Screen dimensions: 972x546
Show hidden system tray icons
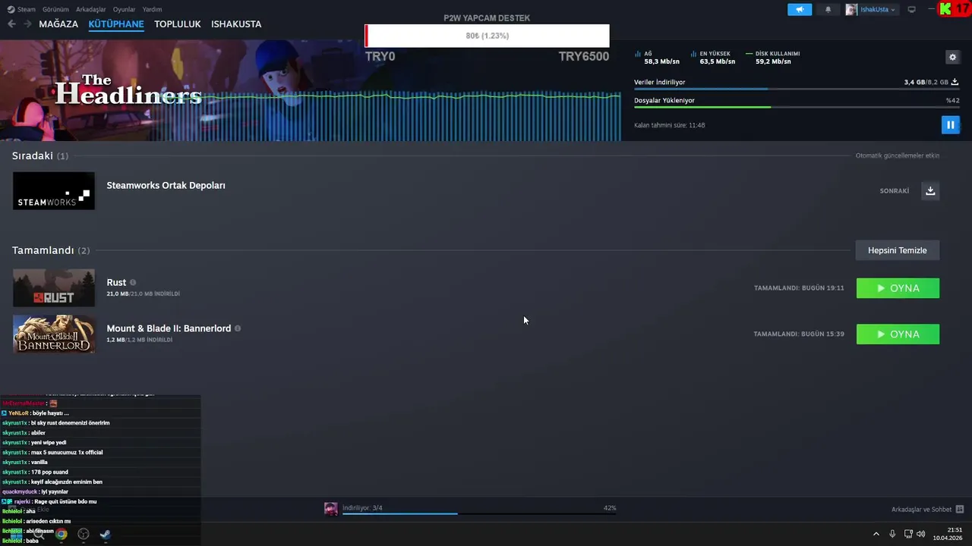pyautogui.click(x=876, y=534)
